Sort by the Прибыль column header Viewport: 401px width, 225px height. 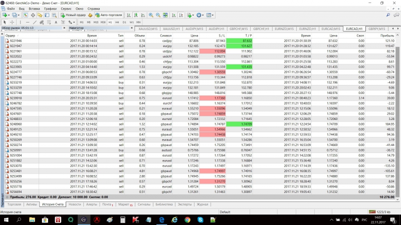coord(387,35)
